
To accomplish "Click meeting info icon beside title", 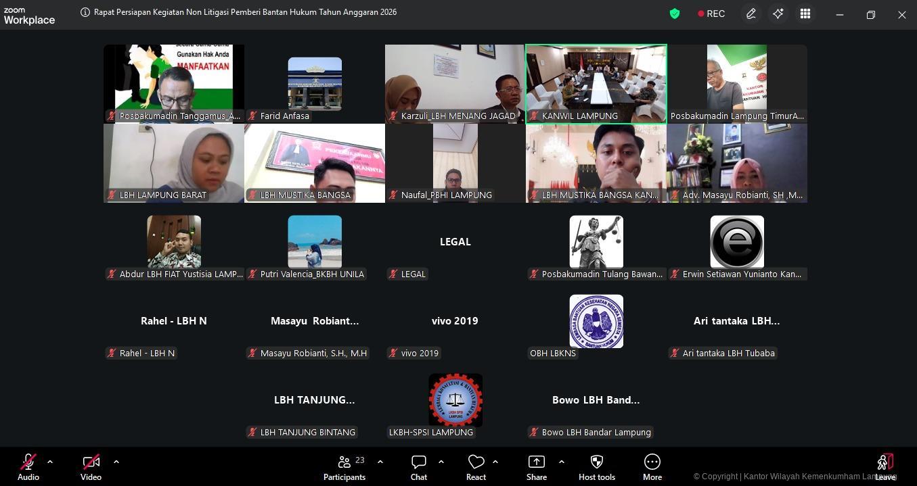I will click(x=85, y=12).
